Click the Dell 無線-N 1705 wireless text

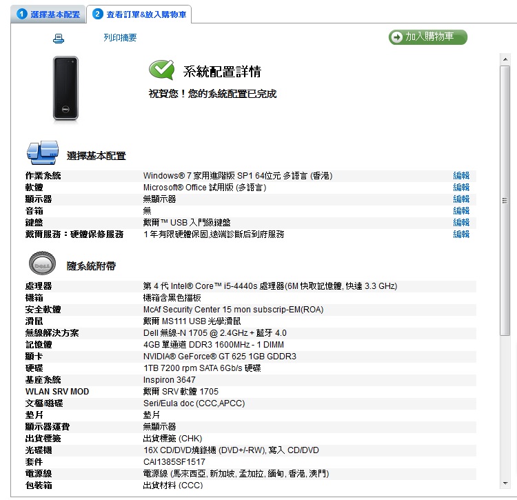(x=214, y=333)
